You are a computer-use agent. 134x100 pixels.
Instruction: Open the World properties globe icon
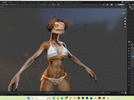tap(129, 59)
